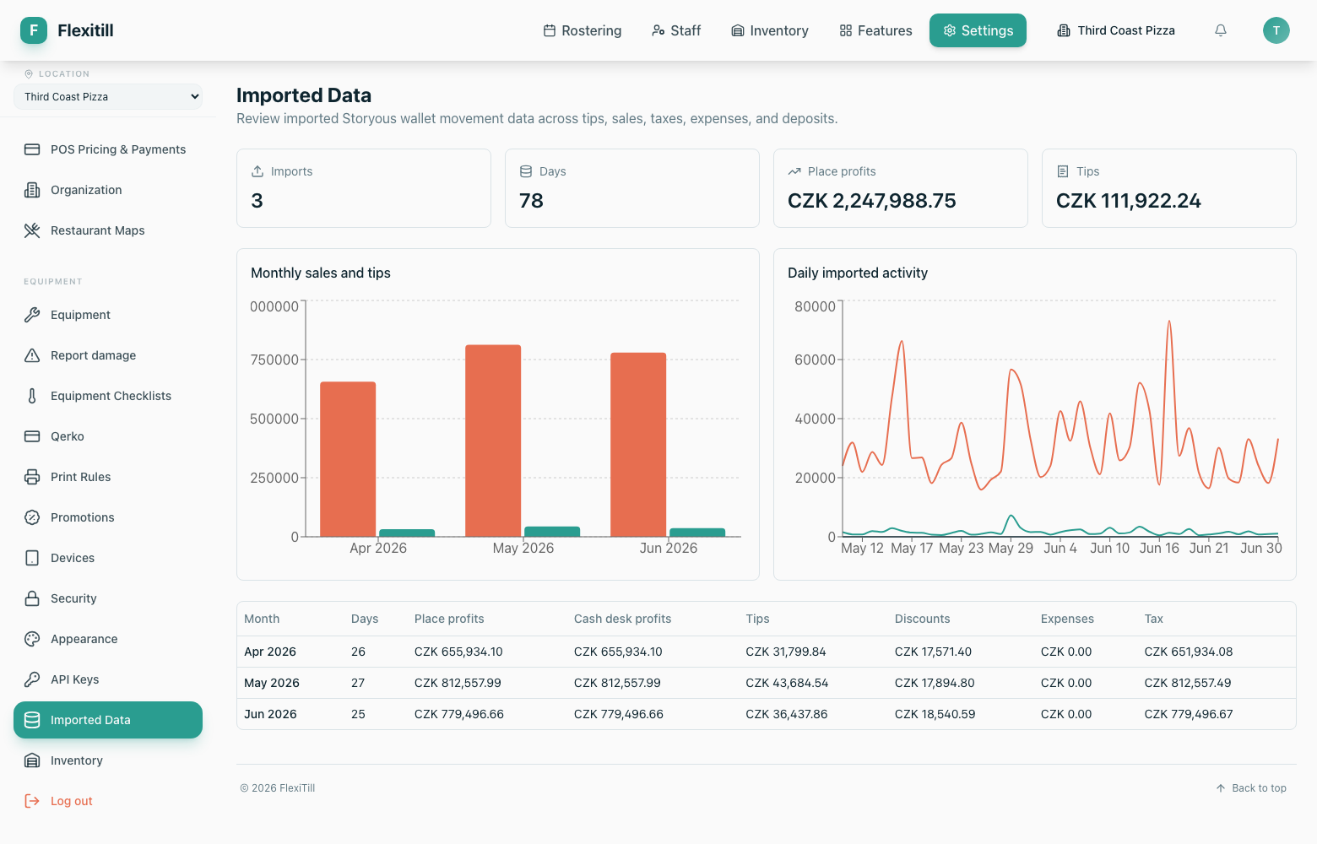
Task: Select the May 2026 table row label
Action: click(272, 683)
